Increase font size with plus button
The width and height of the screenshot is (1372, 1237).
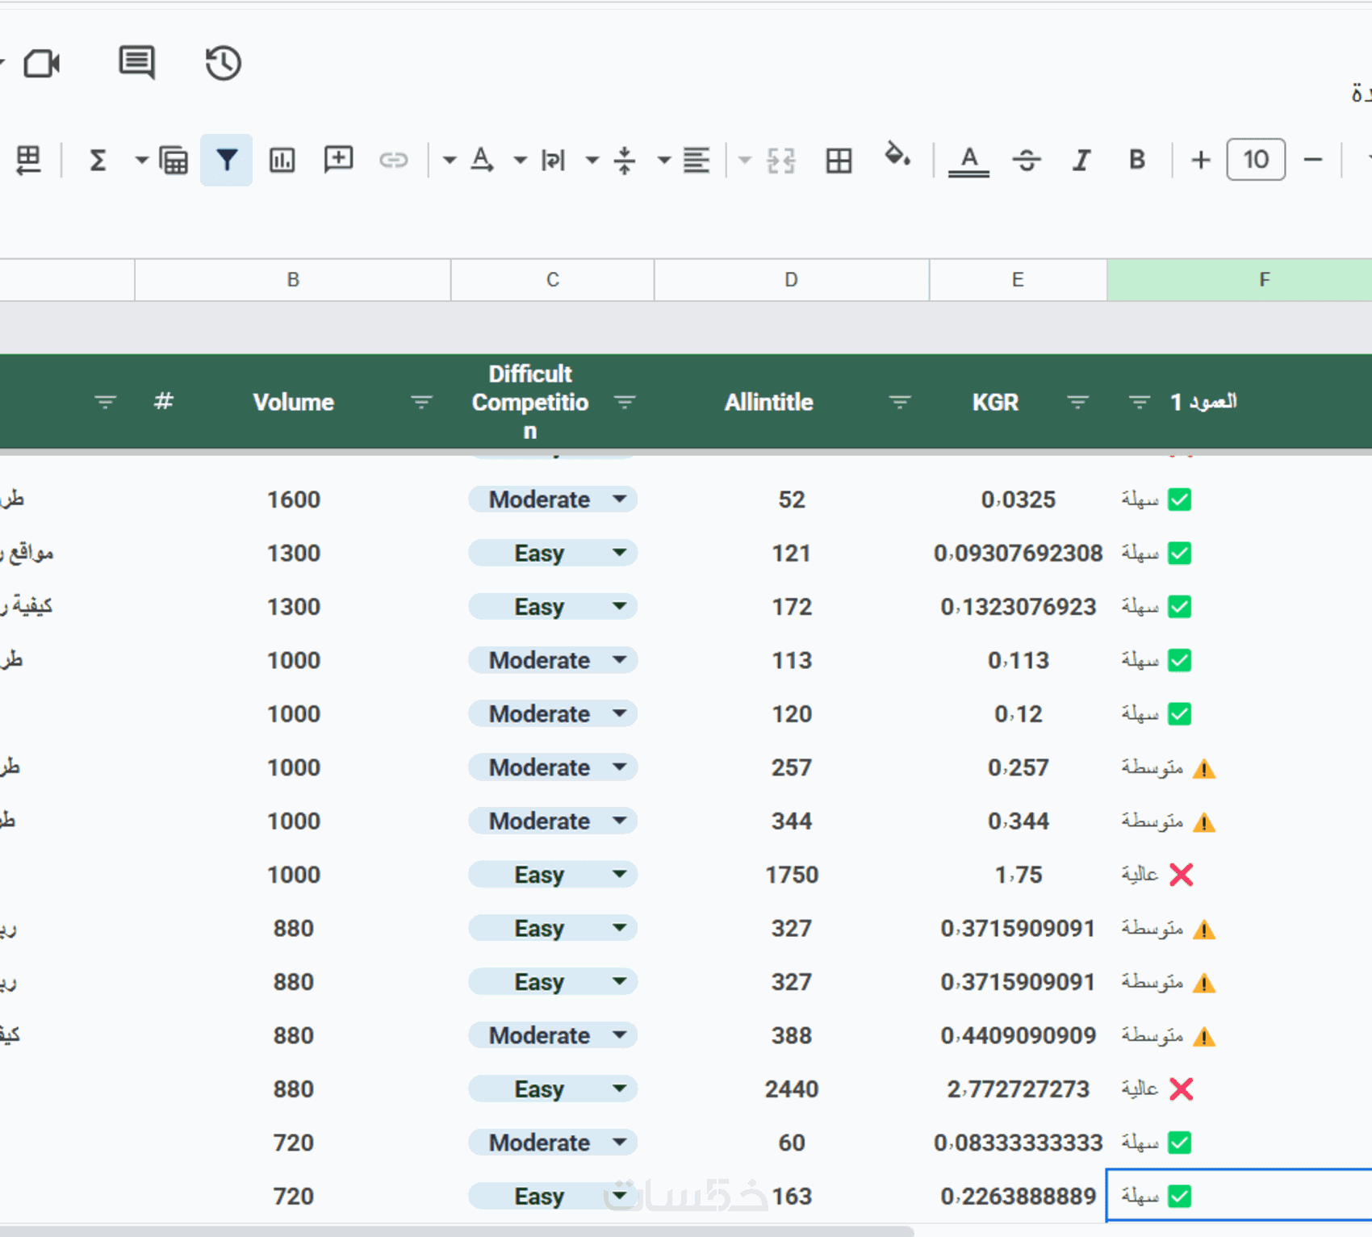coord(1200,160)
